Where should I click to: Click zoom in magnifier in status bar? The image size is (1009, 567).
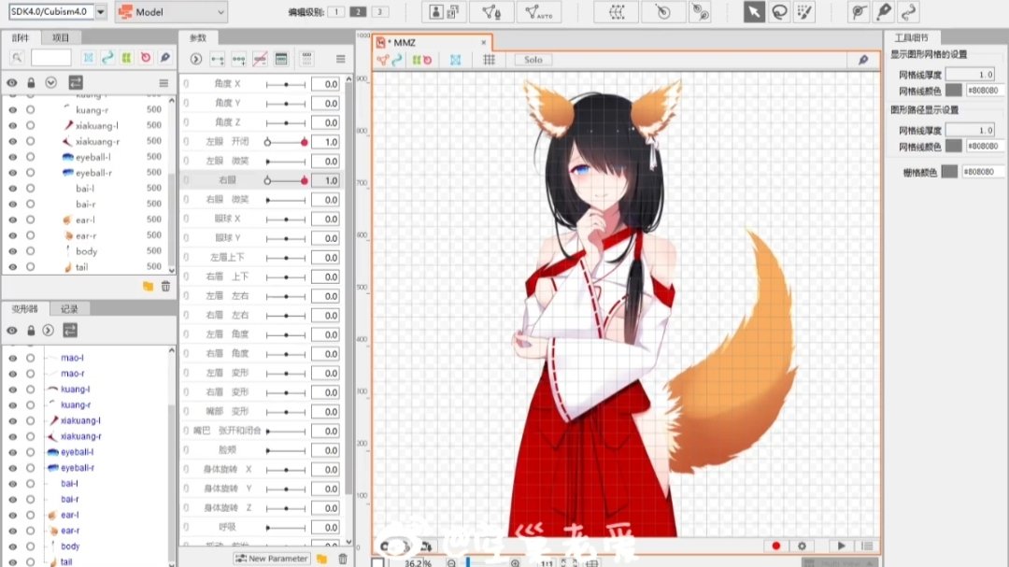[x=515, y=563]
